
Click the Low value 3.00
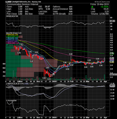[20, 12]
